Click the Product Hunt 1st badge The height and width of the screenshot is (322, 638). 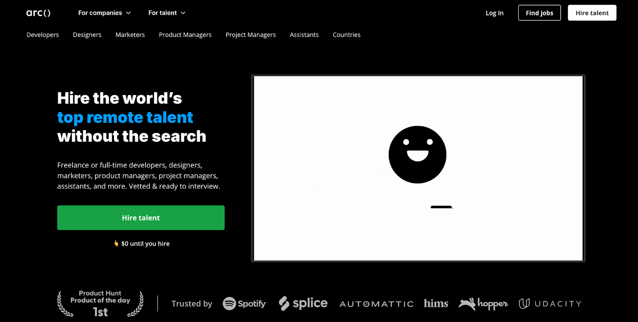(100, 304)
